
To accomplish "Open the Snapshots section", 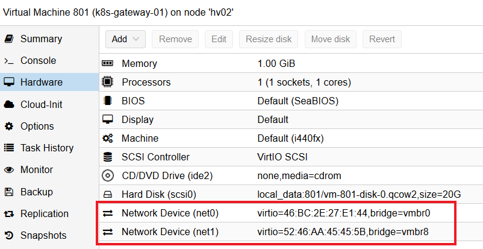I will coord(43,235).
